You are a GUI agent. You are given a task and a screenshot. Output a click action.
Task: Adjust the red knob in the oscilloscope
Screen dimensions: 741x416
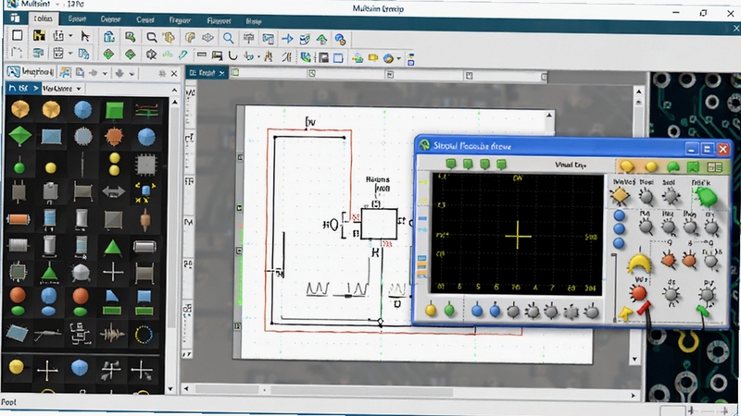tap(638, 293)
